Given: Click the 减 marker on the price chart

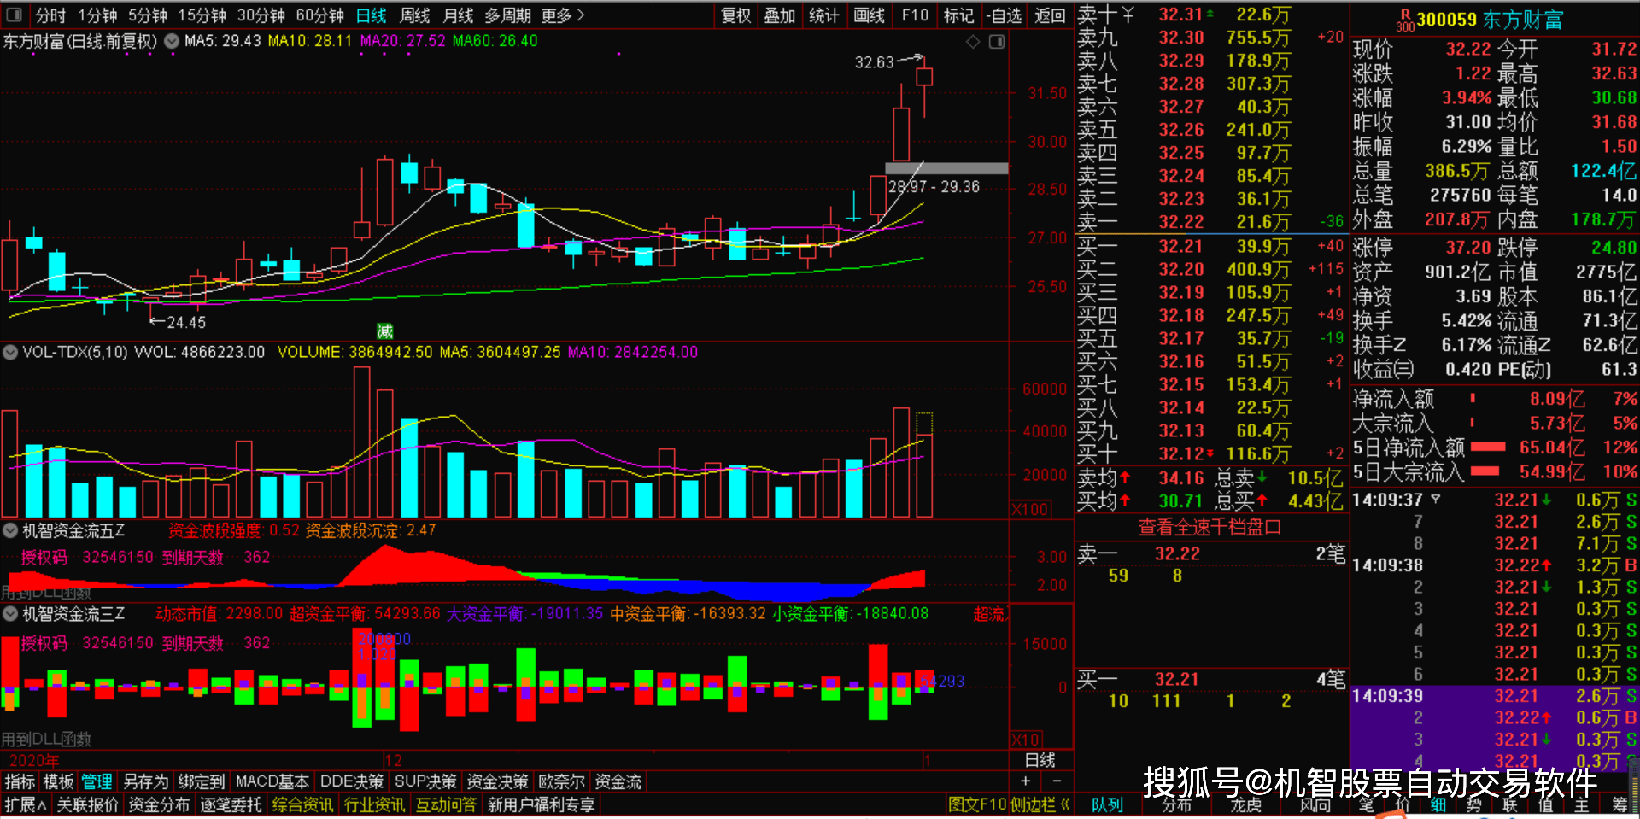Looking at the screenshot, I should click(x=384, y=331).
